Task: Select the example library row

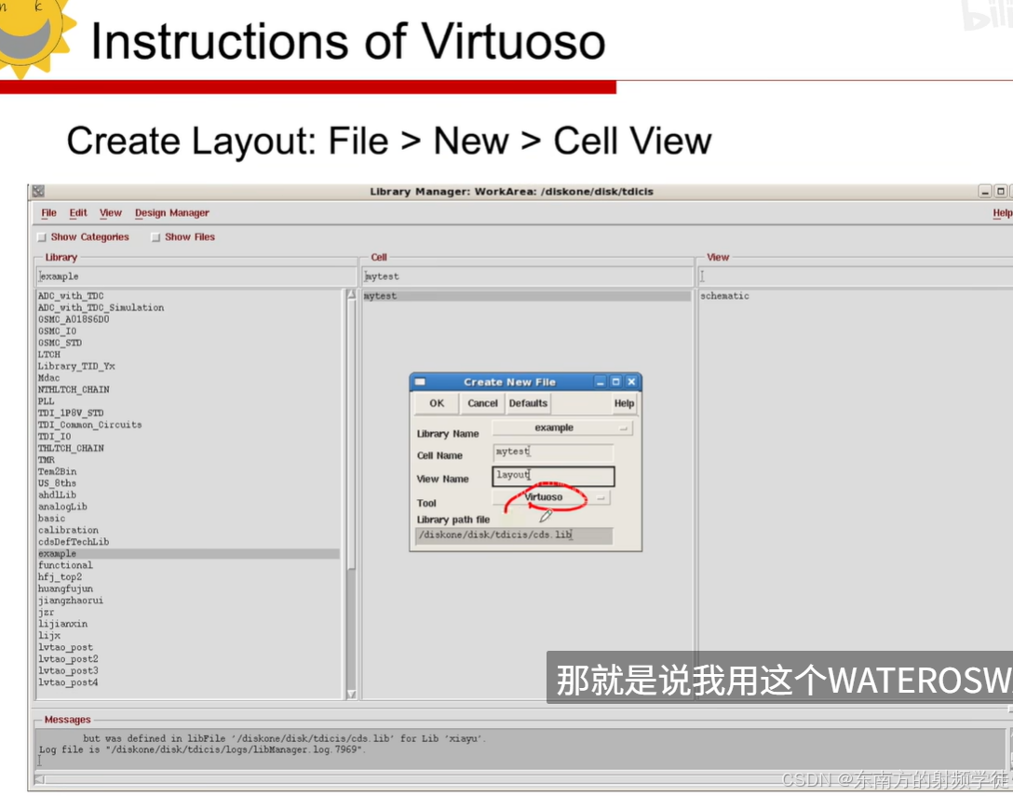Action: [188, 554]
